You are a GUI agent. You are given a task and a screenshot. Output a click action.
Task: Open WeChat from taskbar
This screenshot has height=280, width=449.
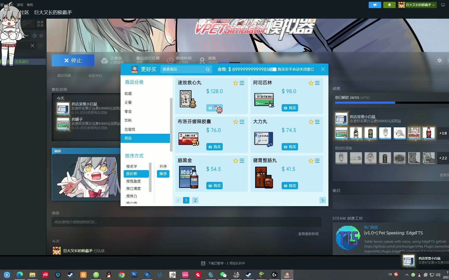tap(223, 275)
